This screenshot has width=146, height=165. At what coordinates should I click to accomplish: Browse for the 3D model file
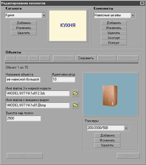pyautogui.click(x=75, y=93)
